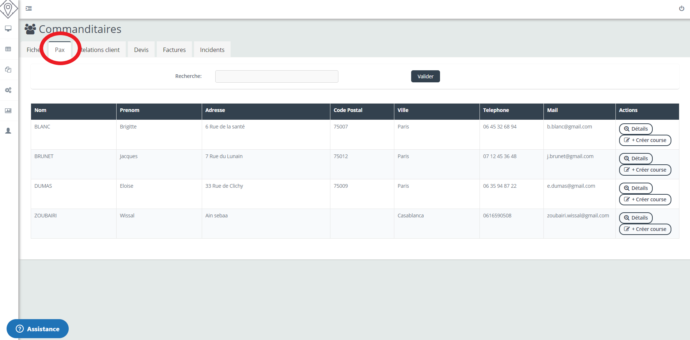This screenshot has height=340, width=690.
Task: Open the bar chart statistics sidebar icon
Action: click(8, 111)
